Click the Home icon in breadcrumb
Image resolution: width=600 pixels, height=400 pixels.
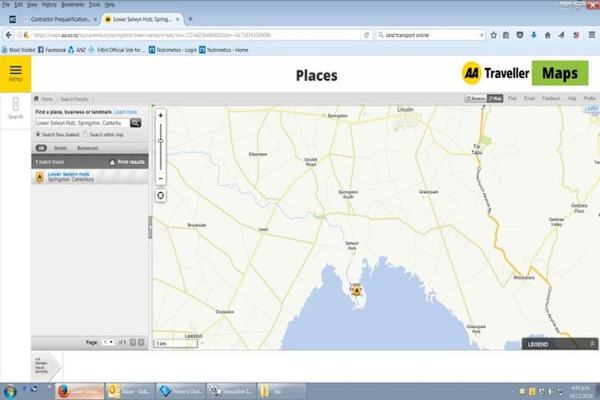37,99
